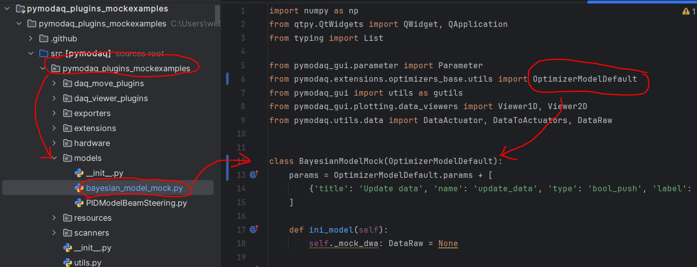Expand the extensions folder
This screenshot has width=697, height=267.
pos(55,128)
